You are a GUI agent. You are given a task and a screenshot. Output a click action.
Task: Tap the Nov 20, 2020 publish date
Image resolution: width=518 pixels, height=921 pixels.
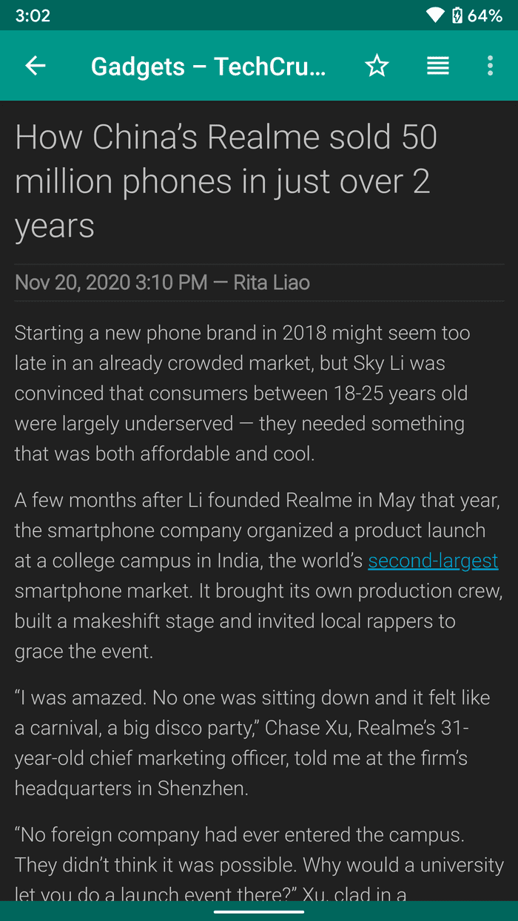click(x=111, y=283)
